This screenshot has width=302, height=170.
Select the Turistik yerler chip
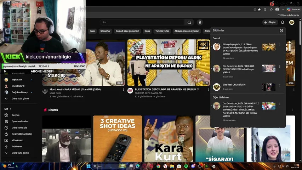coord(162,31)
